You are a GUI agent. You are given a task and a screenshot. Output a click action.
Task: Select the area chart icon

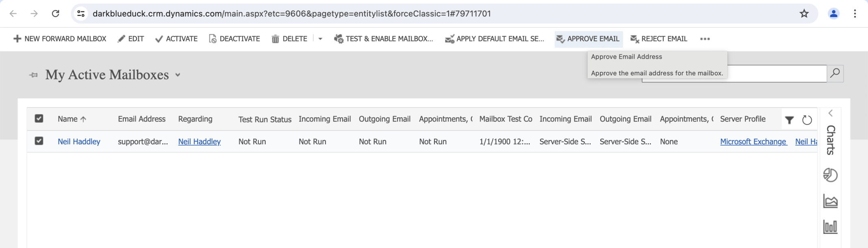(x=830, y=201)
